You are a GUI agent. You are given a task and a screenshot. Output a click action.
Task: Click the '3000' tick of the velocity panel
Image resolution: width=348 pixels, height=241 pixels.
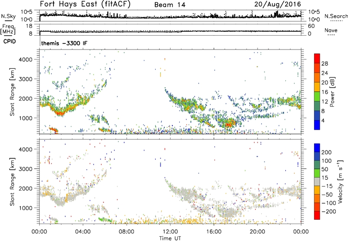tap(25, 169)
